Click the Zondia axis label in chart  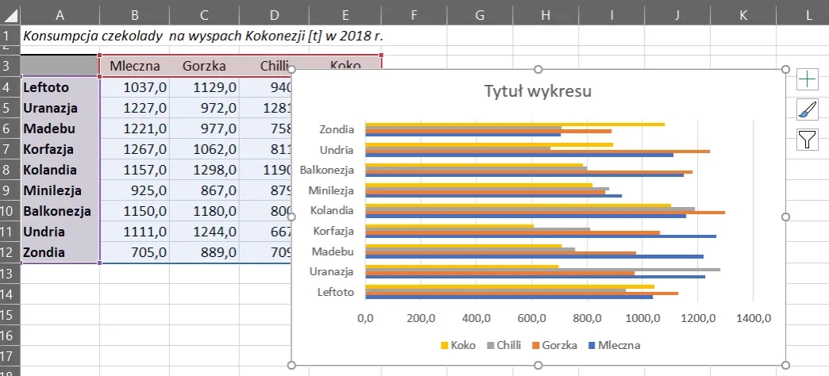pos(337,129)
